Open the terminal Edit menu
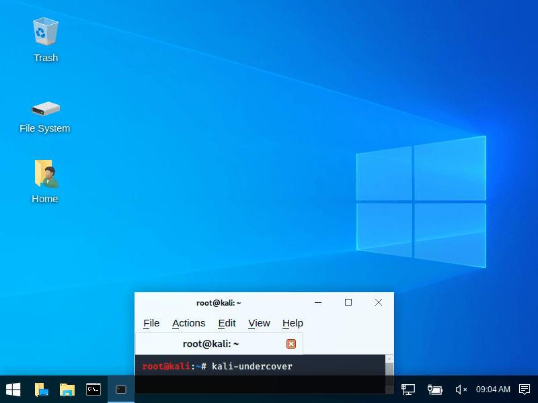Viewport: 538px width, 403px height. coord(227,323)
